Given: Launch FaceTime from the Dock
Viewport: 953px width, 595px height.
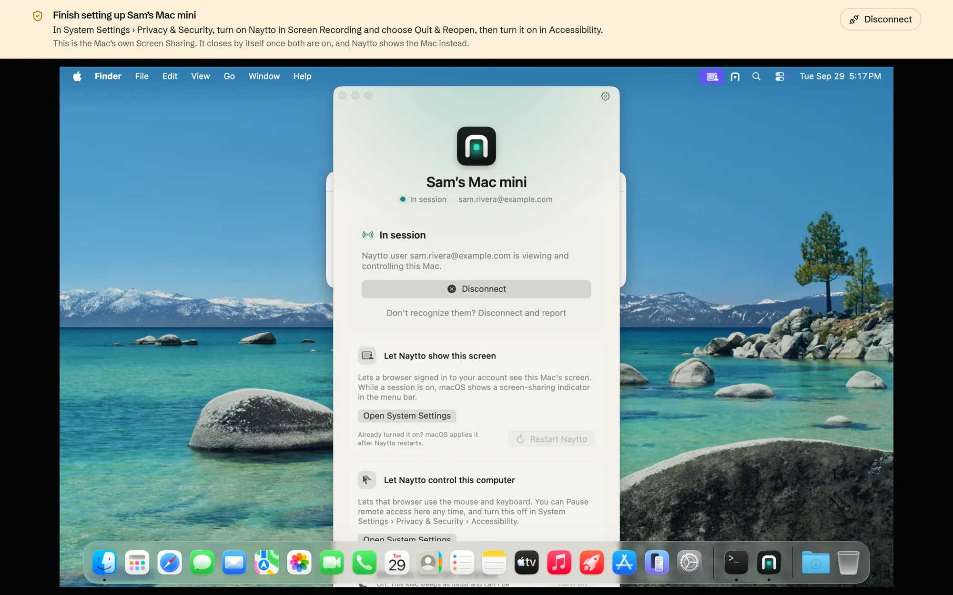Looking at the screenshot, I should coord(332,563).
